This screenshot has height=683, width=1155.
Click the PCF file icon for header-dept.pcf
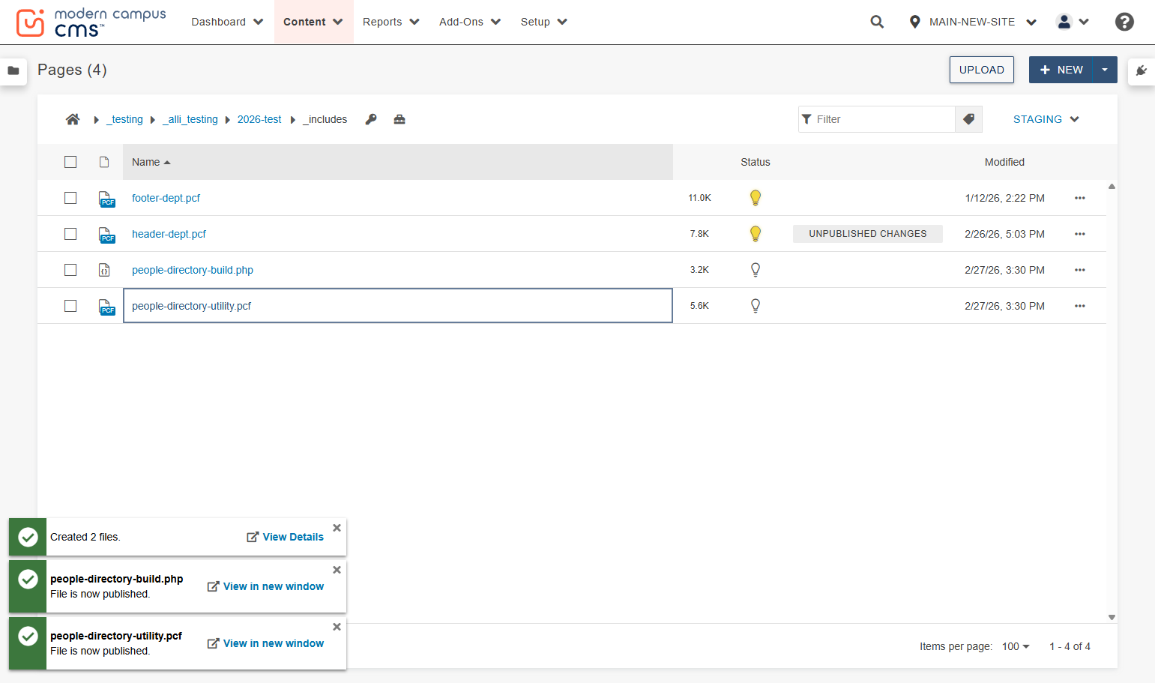coord(106,235)
